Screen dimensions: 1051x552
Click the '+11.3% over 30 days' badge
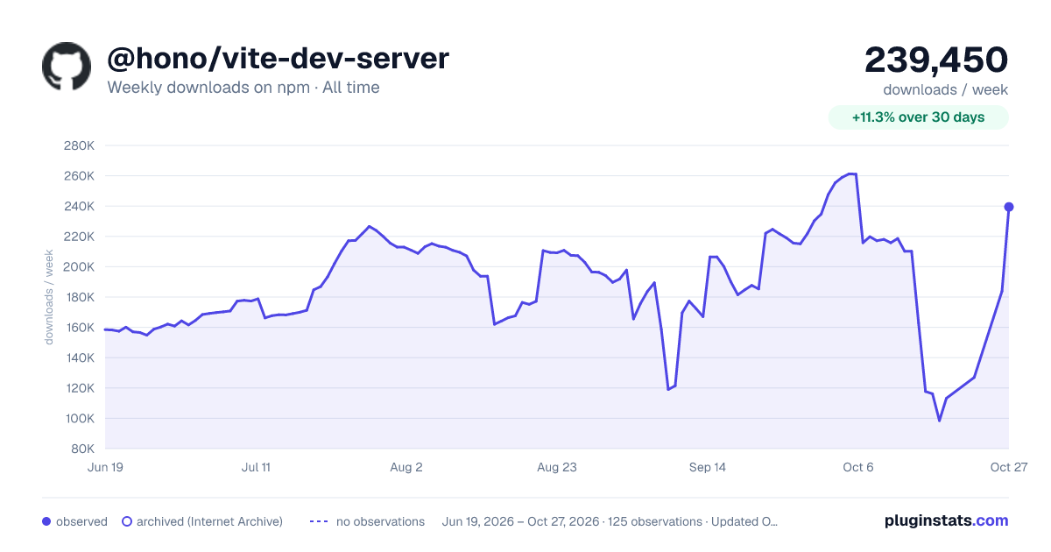(919, 117)
